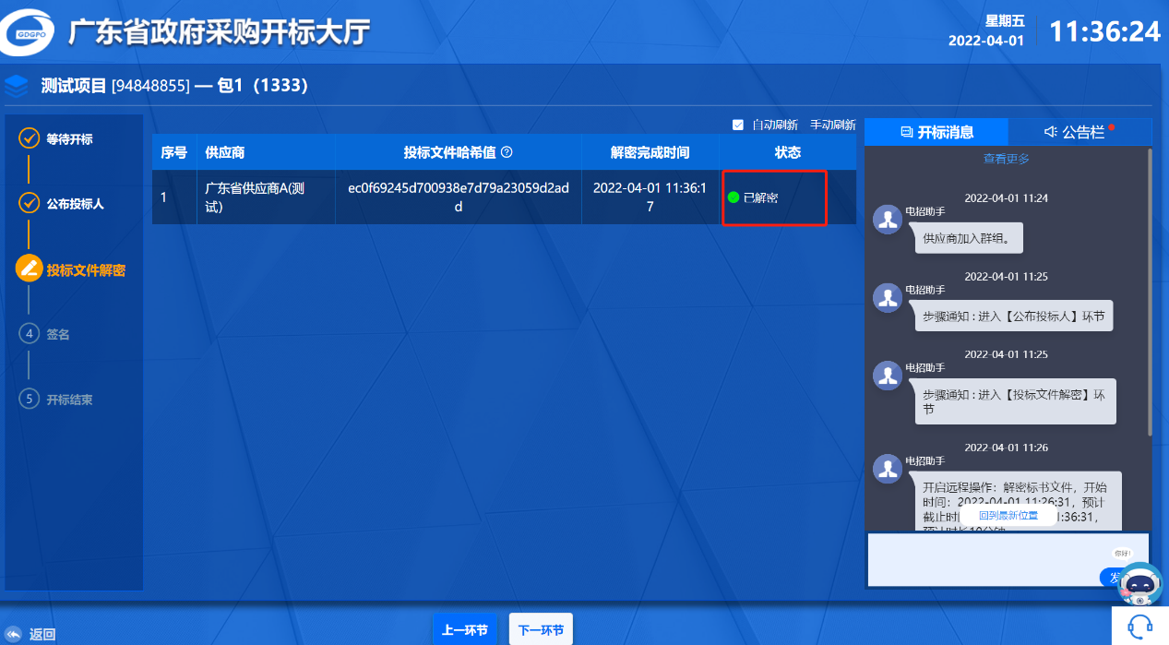Click the 查看更多 link in messages
This screenshot has width=1169, height=645.
tap(1006, 159)
